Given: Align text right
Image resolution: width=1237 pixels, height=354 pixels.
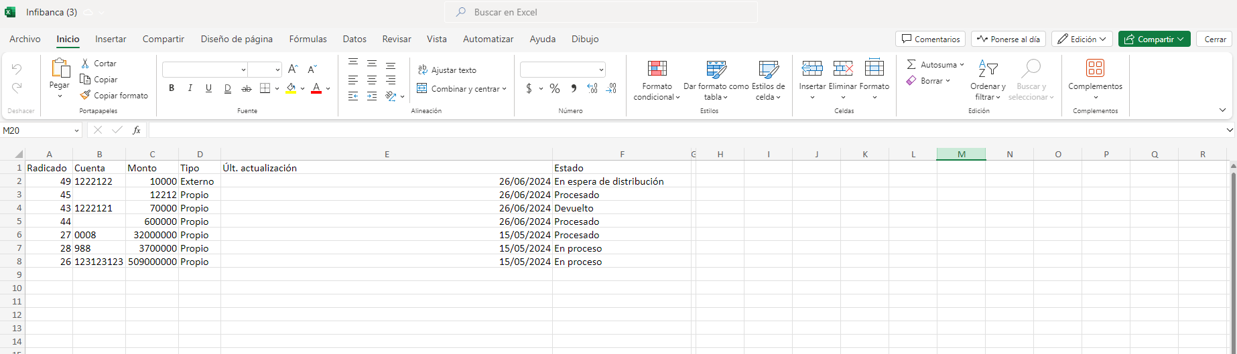Looking at the screenshot, I should click(391, 80).
